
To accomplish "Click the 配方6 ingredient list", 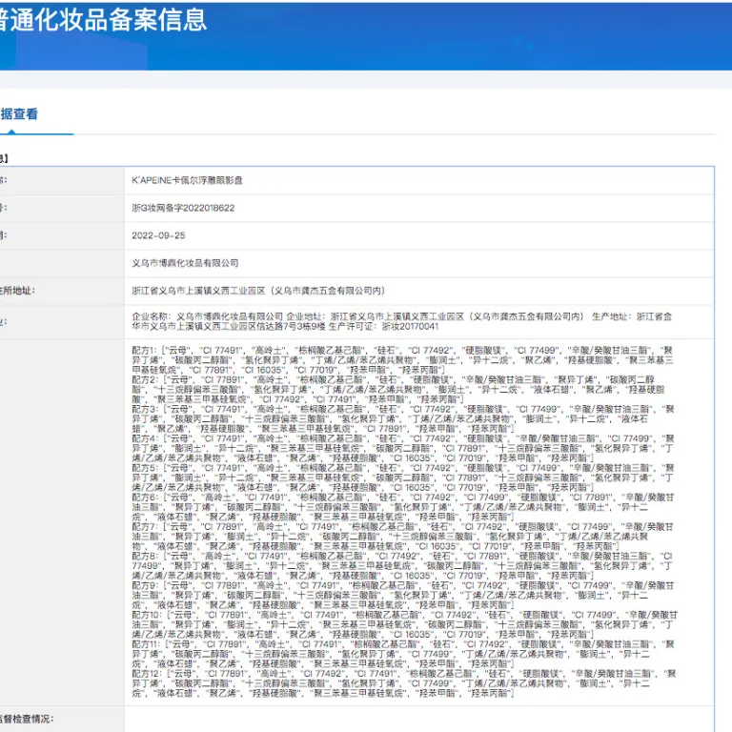I will (403, 507).
